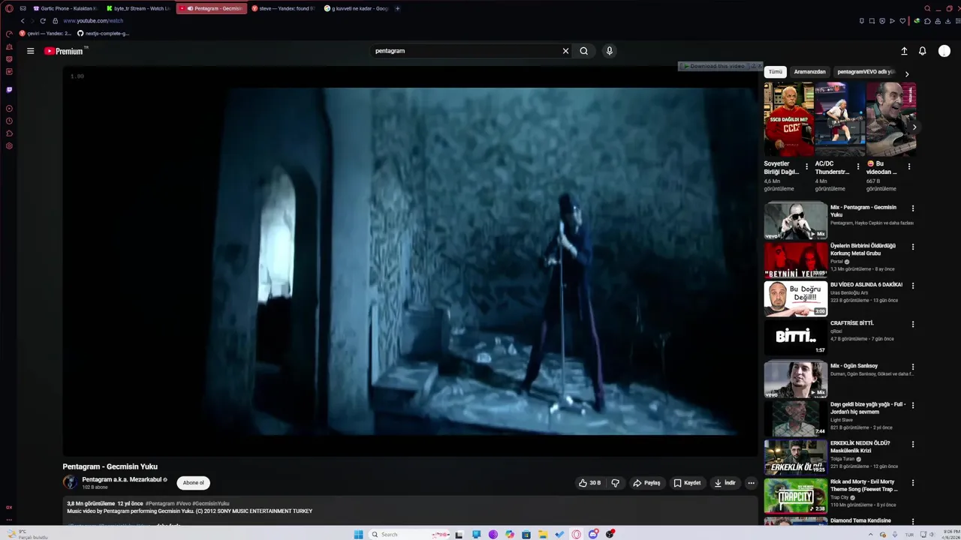961x540 pixels.
Task: Switch to steve — Yandex browser tab
Action: 284,8
